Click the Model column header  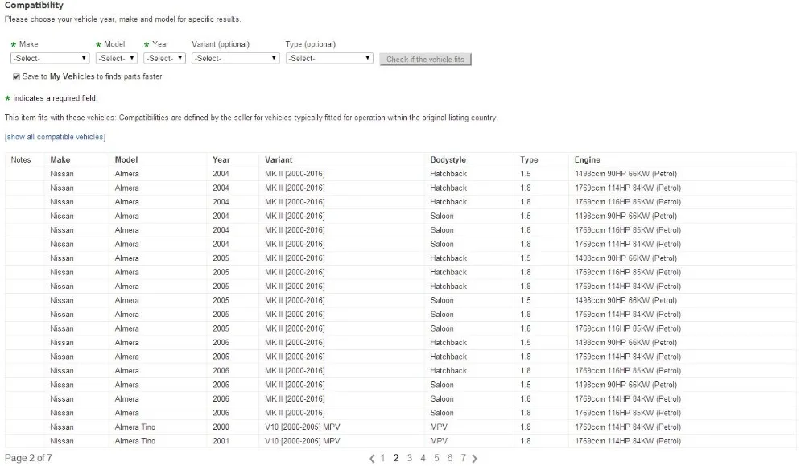[126, 159]
